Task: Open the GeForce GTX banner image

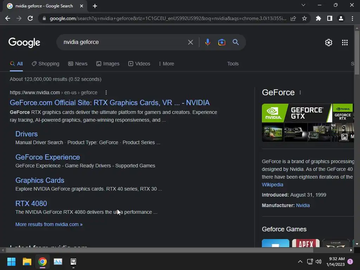Action: pyautogui.click(x=297, y=113)
